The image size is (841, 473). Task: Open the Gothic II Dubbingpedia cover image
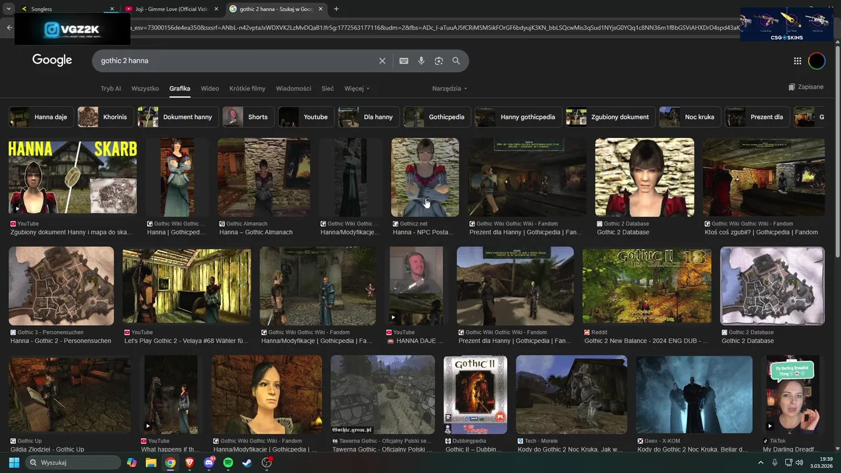pos(475,394)
